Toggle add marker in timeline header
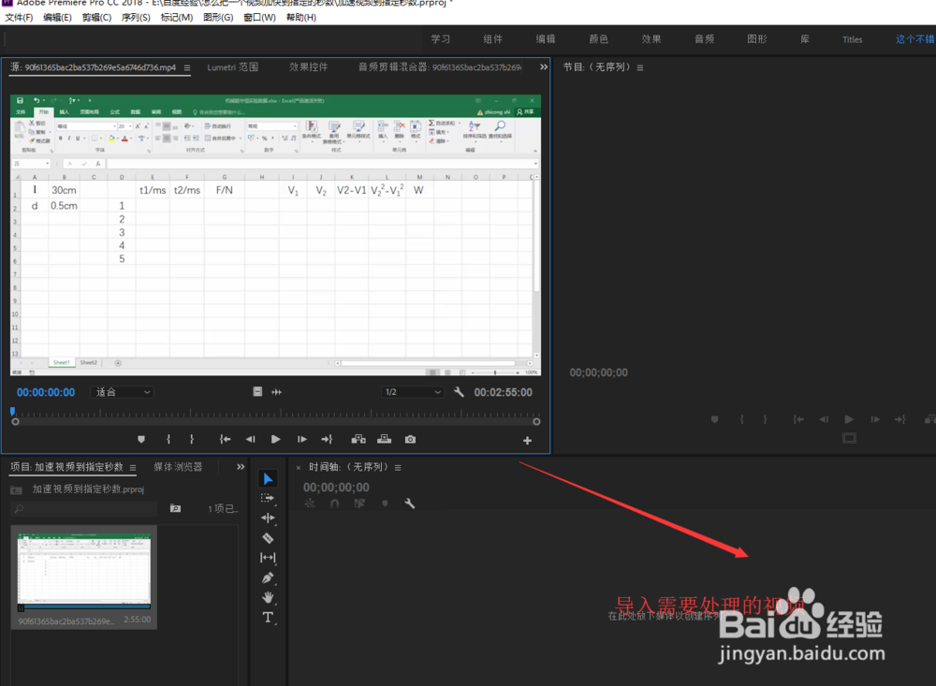The width and height of the screenshot is (936, 686). pos(385,504)
